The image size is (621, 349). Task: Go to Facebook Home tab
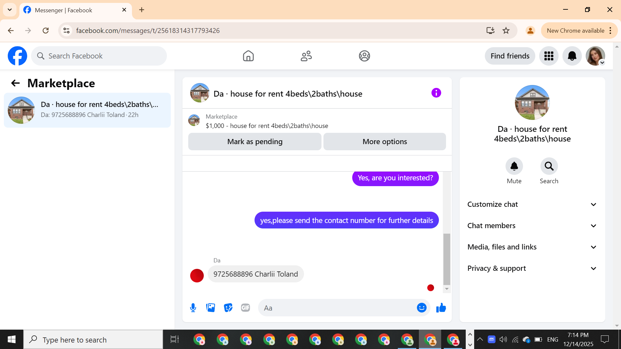click(x=248, y=56)
